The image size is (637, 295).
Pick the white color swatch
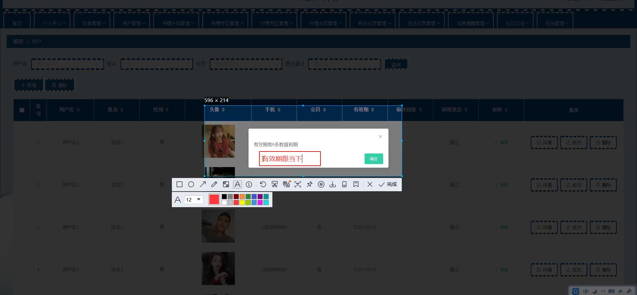224,203
